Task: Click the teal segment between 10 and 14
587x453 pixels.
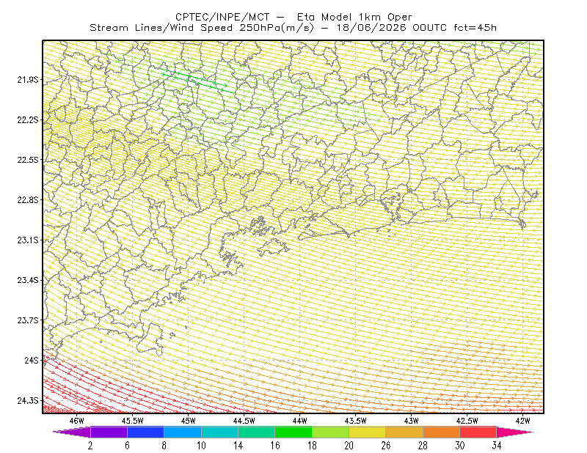Action: click(x=219, y=432)
